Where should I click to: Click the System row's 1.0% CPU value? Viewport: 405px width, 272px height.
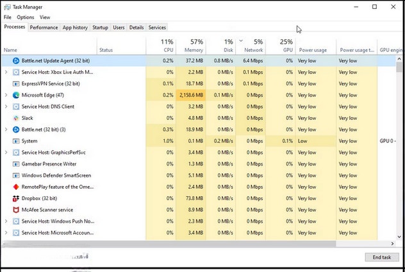(x=168, y=141)
